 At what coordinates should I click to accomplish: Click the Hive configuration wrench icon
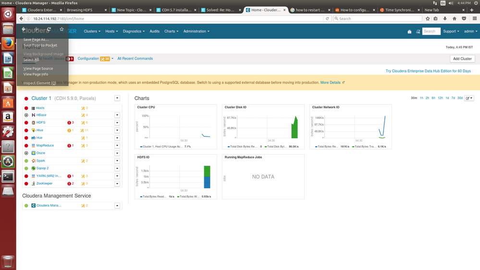tap(83, 130)
